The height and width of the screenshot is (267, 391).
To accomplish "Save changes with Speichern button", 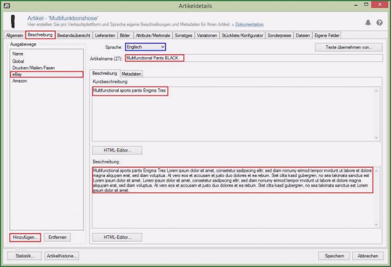I will [334, 256].
